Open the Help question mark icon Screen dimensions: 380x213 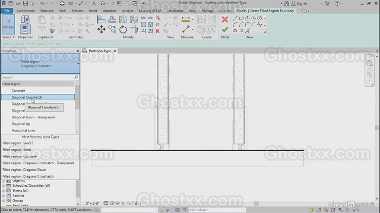pyautogui.click(x=337, y=3)
